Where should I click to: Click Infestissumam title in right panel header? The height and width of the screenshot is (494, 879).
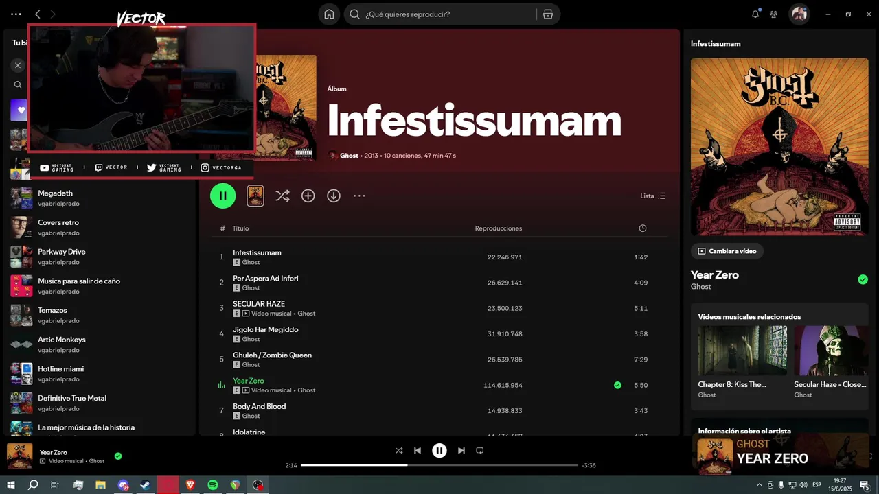coord(716,43)
